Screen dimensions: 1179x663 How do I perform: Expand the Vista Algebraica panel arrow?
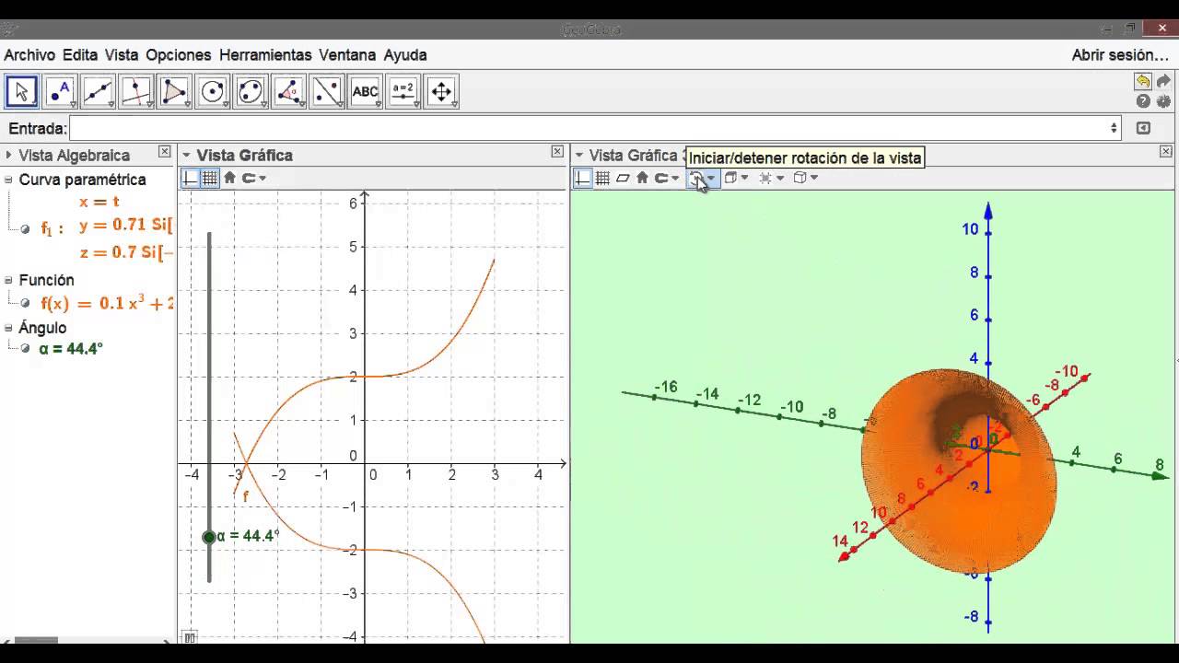(9, 156)
